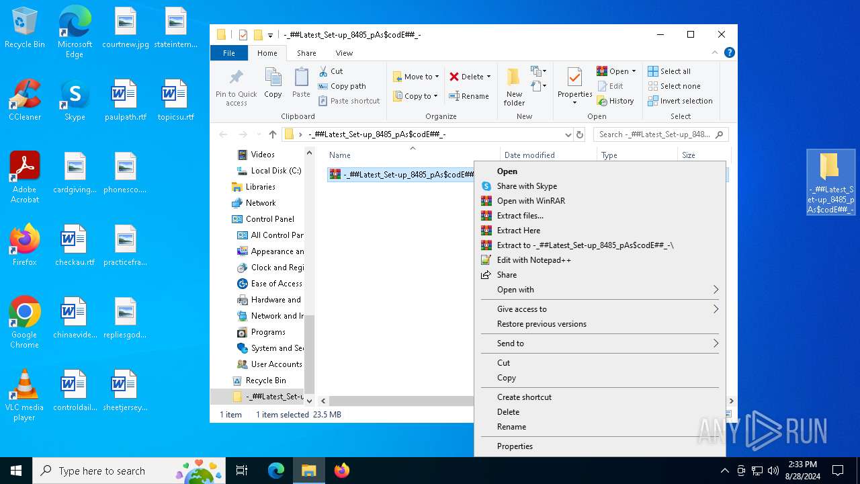
Task: Create a New folder from ribbon
Action: point(514,87)
